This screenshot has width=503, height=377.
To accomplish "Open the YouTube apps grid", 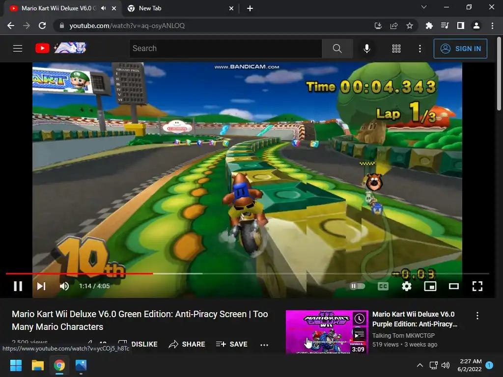I will coord(396,49).
